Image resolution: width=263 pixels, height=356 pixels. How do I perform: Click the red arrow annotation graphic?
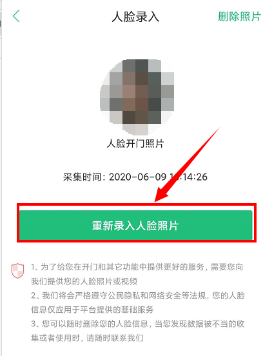click(x=186, y=164)
